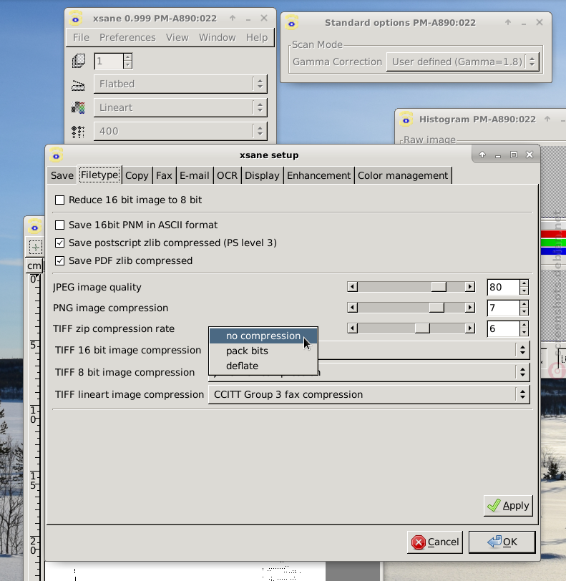Open the 400 resolution dropdown
Screen dimensions: 566x581
(x=180, y=132)
